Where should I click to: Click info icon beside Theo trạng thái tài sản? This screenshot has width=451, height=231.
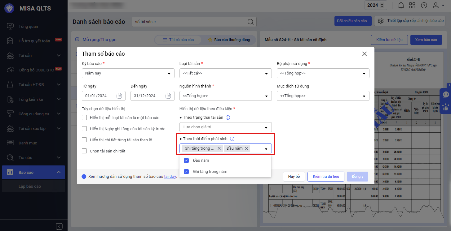click(228, 118)
